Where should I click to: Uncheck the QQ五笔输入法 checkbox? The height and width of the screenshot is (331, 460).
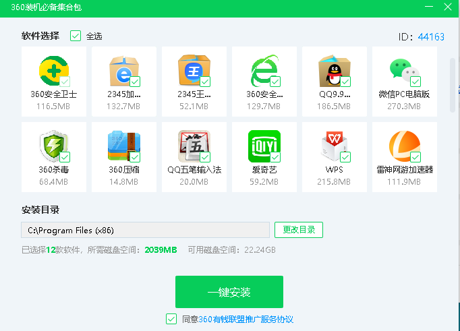click(x=205, y=157)
